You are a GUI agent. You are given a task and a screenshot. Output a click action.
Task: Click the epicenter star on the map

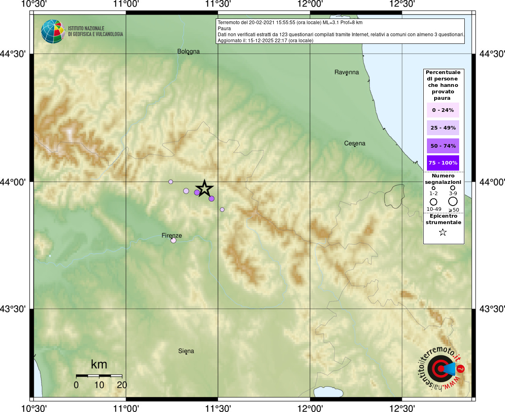point(204,188)
